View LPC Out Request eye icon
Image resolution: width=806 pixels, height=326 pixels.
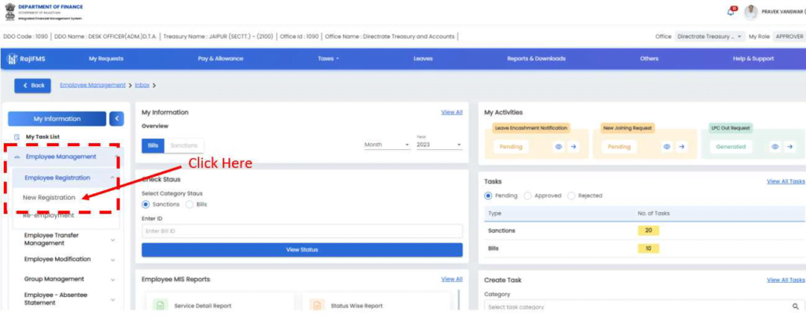[775, 147]
